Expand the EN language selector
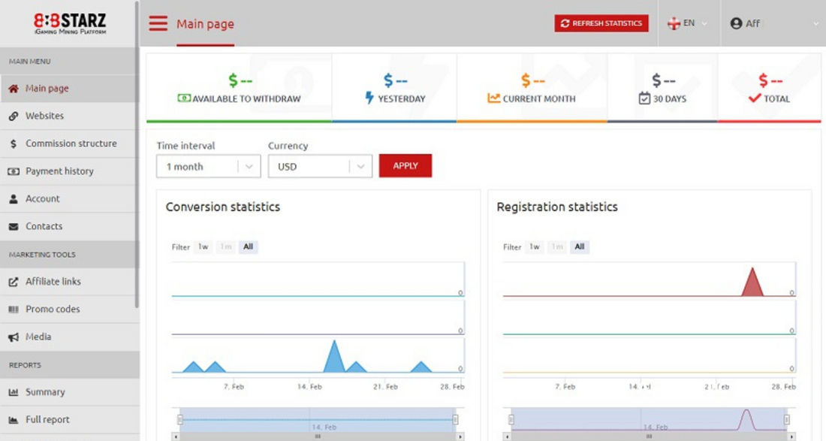The height and width of the screenshot is (441, 826). point(688,23)
